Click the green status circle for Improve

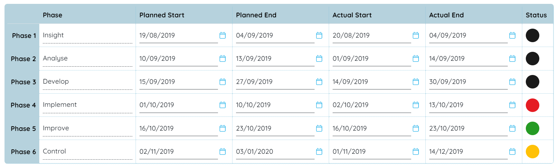tap(533, 128)
